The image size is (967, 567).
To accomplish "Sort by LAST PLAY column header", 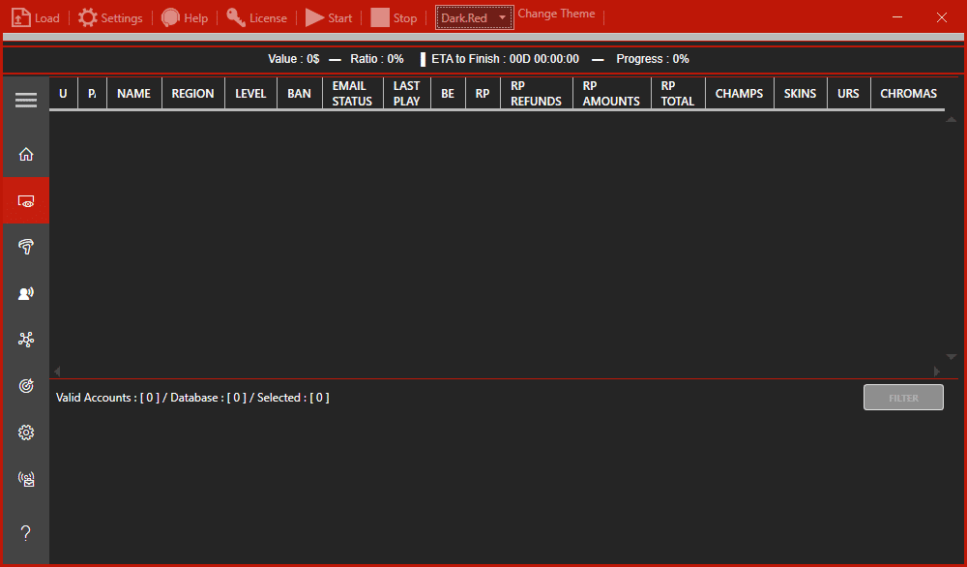I will click(407, 93).
